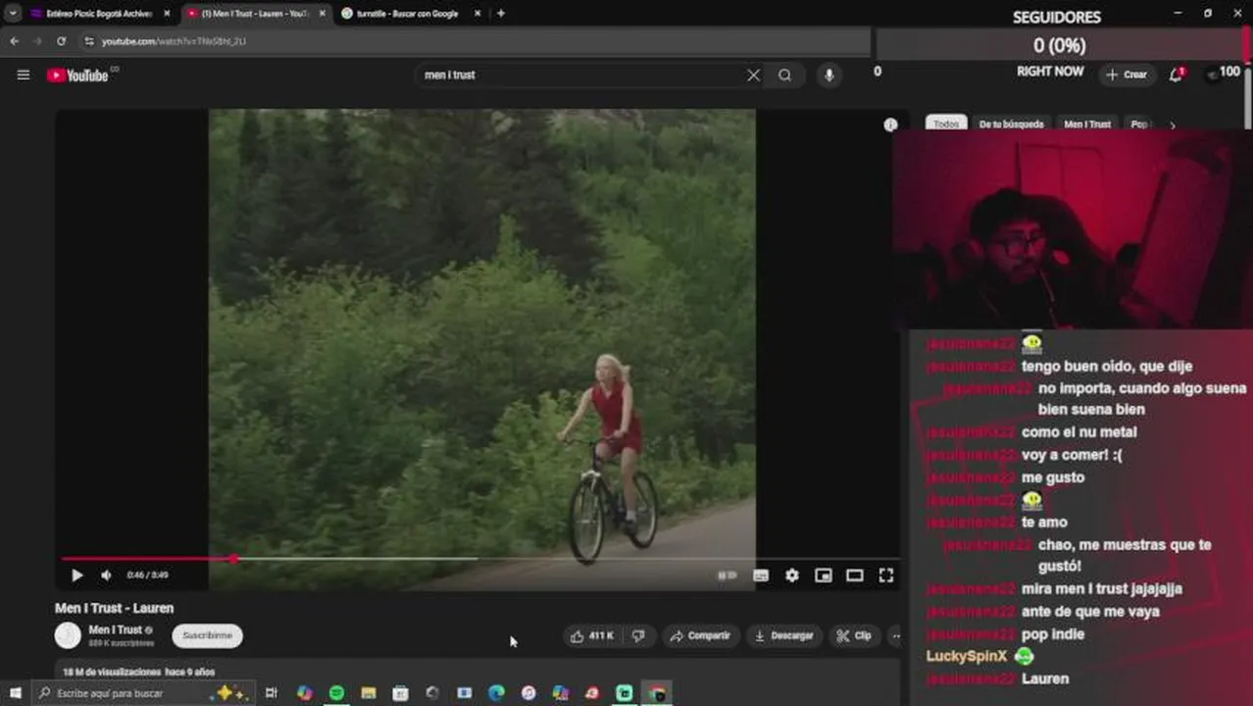Open the Men I Trust channel avatar
The height and width of the screenshot is (706, 1253).
68,635
